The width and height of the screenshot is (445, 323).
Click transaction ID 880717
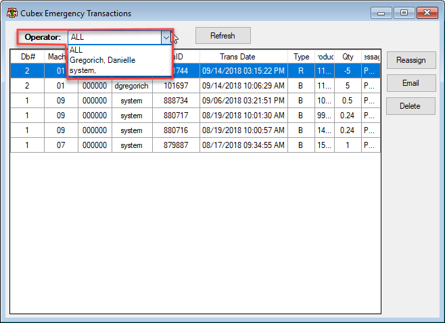[x=176, y=116]
